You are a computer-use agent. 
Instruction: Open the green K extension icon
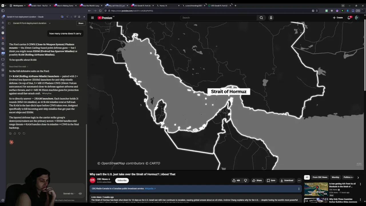[342, 11]
